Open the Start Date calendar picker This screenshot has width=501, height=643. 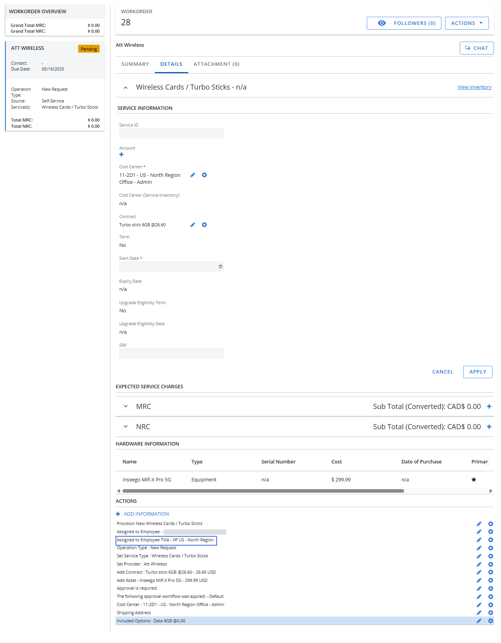coord(221,267)
